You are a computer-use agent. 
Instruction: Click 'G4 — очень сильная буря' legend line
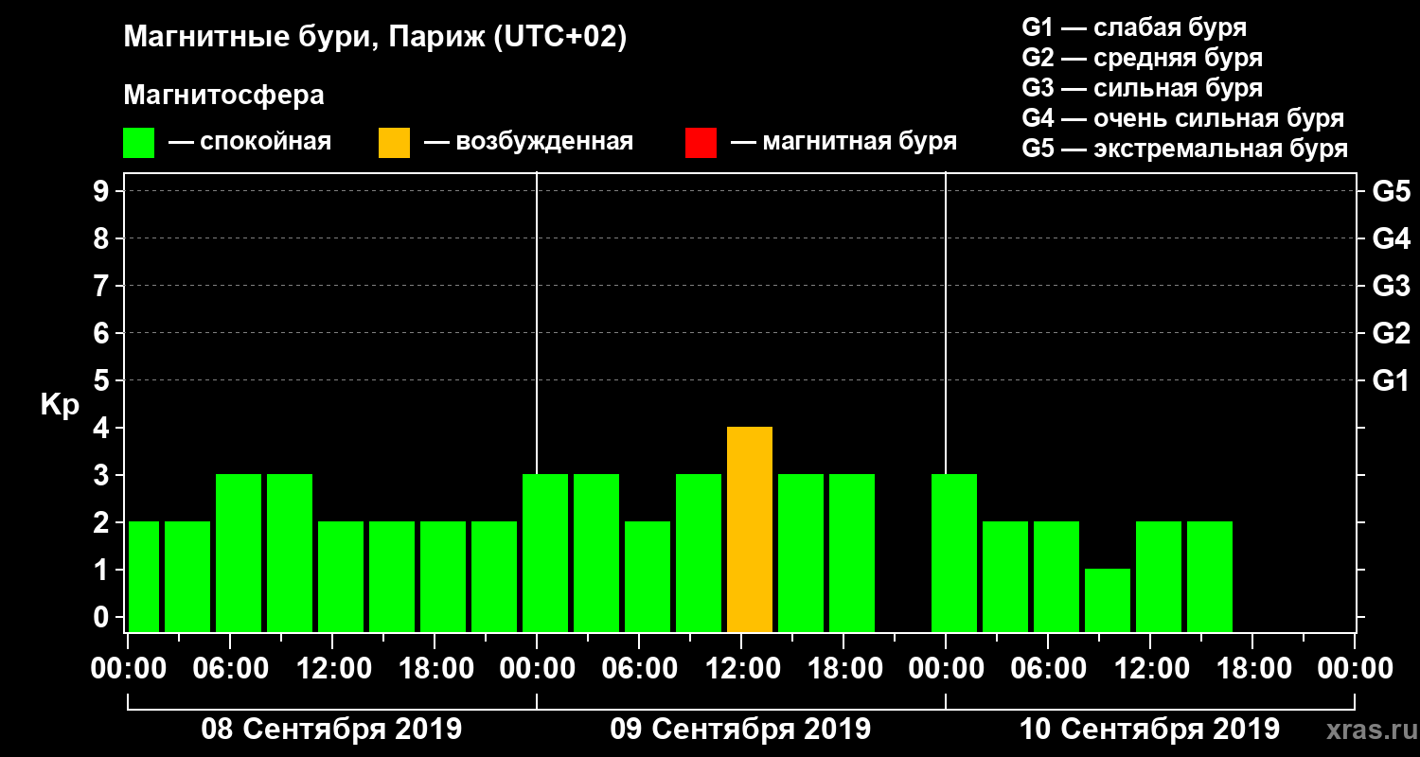(1183, 118)
